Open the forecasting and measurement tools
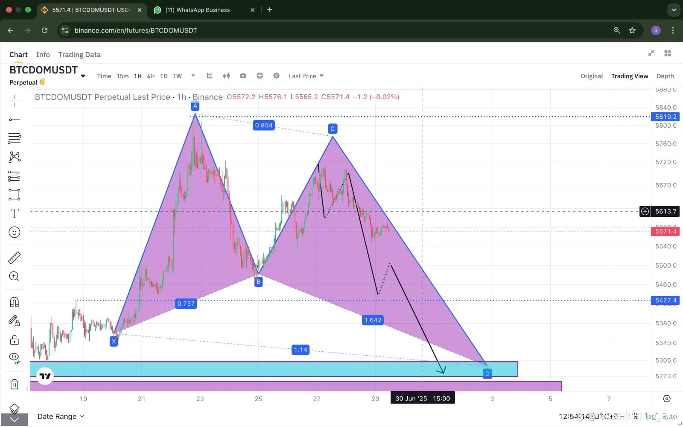 [x=14, y=176]
